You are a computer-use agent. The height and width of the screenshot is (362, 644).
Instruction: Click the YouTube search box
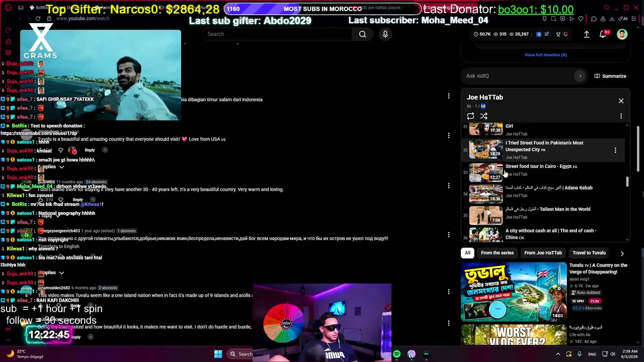[277, 34]
